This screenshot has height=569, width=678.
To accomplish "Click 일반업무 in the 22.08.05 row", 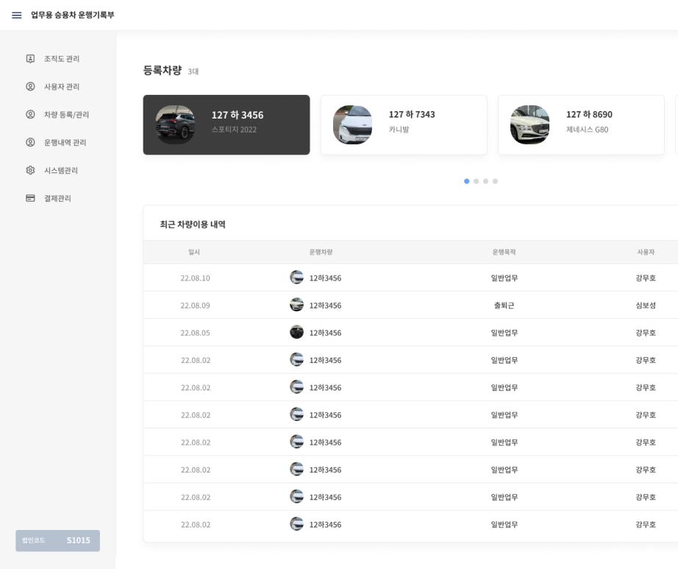I will [504, 333].
